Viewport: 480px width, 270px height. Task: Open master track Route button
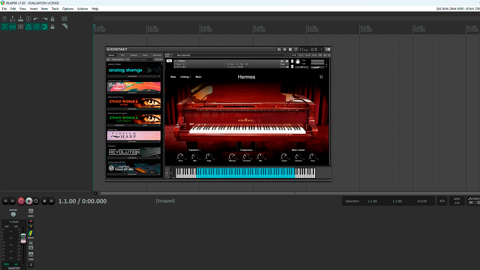(x=31, y=233)
